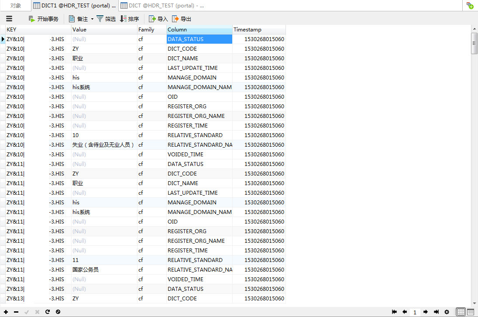Viewport: 478px width, 317px height.
Task: Click the new tab icon at top right
Action: [x=470, y=6]
